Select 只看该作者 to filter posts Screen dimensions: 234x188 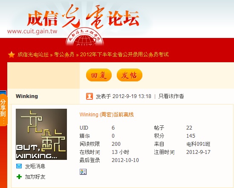tap(171, 96)
